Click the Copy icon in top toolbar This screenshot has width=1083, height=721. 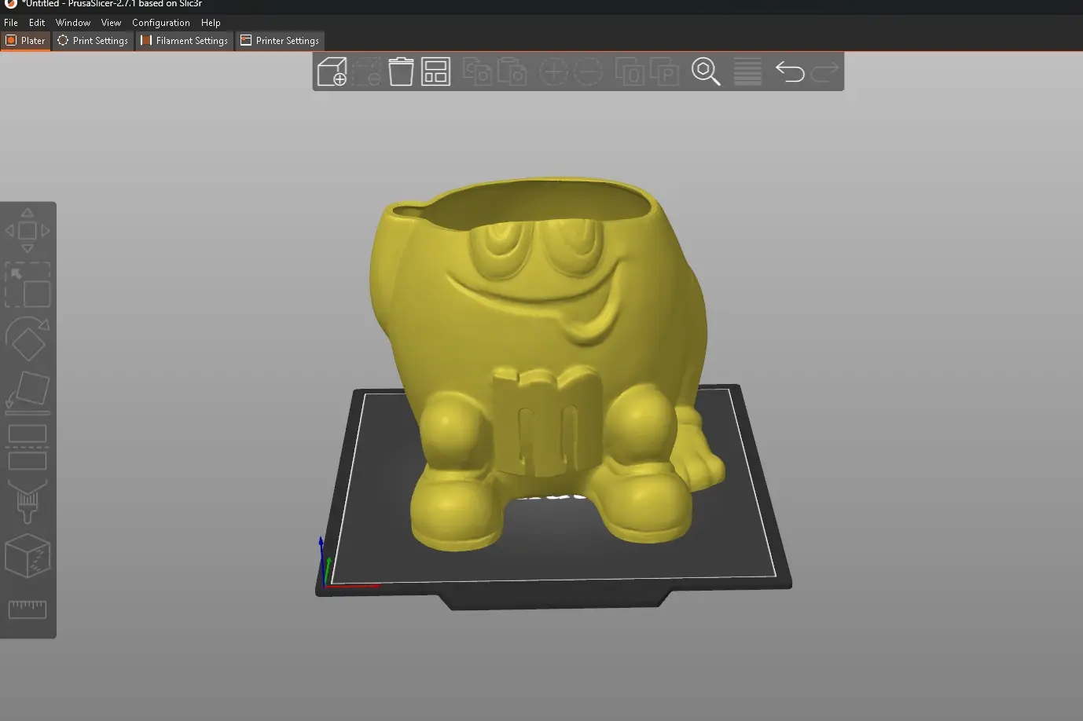coord(477,71)
